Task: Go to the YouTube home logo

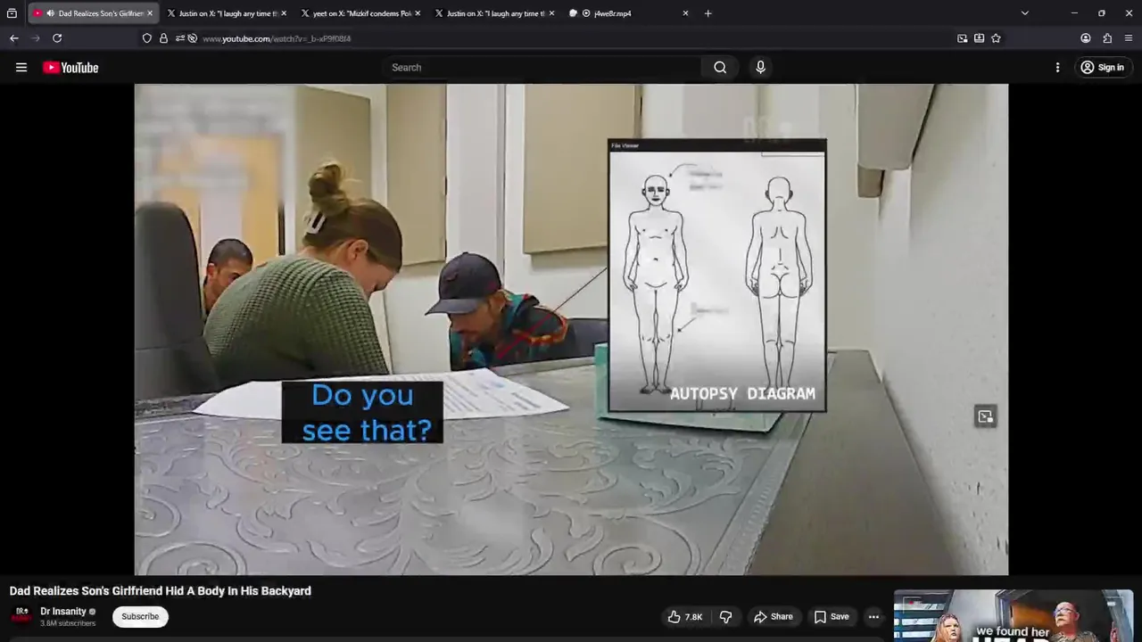Action: (70, 68)
